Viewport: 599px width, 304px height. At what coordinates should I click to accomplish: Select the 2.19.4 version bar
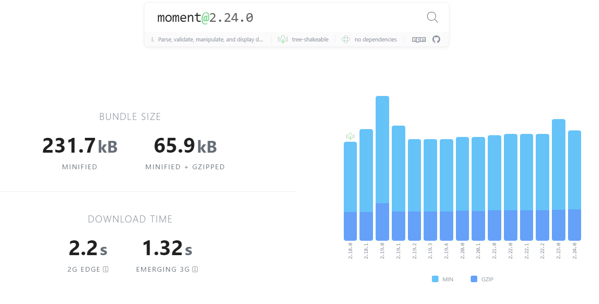446,190
